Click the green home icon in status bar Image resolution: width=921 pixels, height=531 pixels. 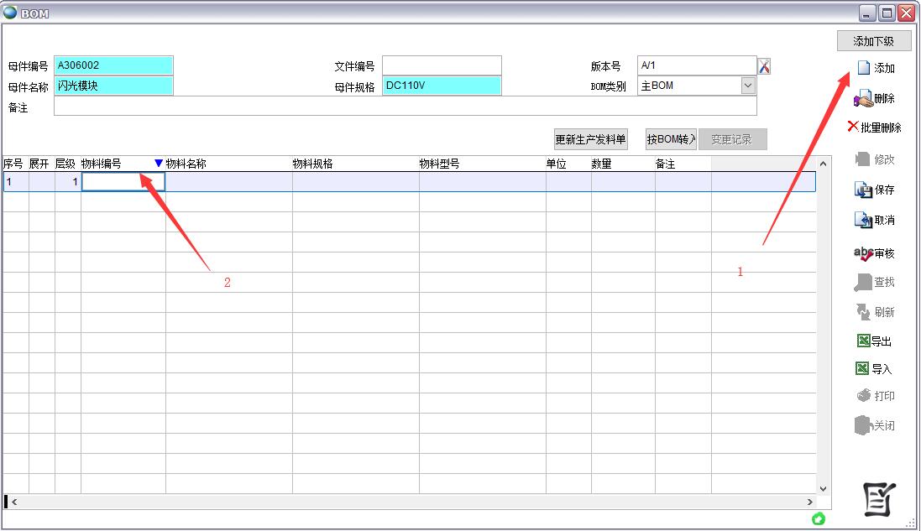pyautogui.click(x=819, y=519)
